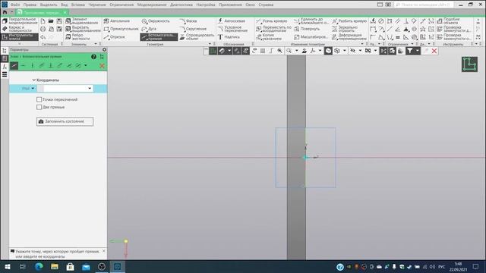This screenshot has width=486, height=273.
Task: Click Вырезать выдавливанием tool
Action: click(x=83, y=29)
